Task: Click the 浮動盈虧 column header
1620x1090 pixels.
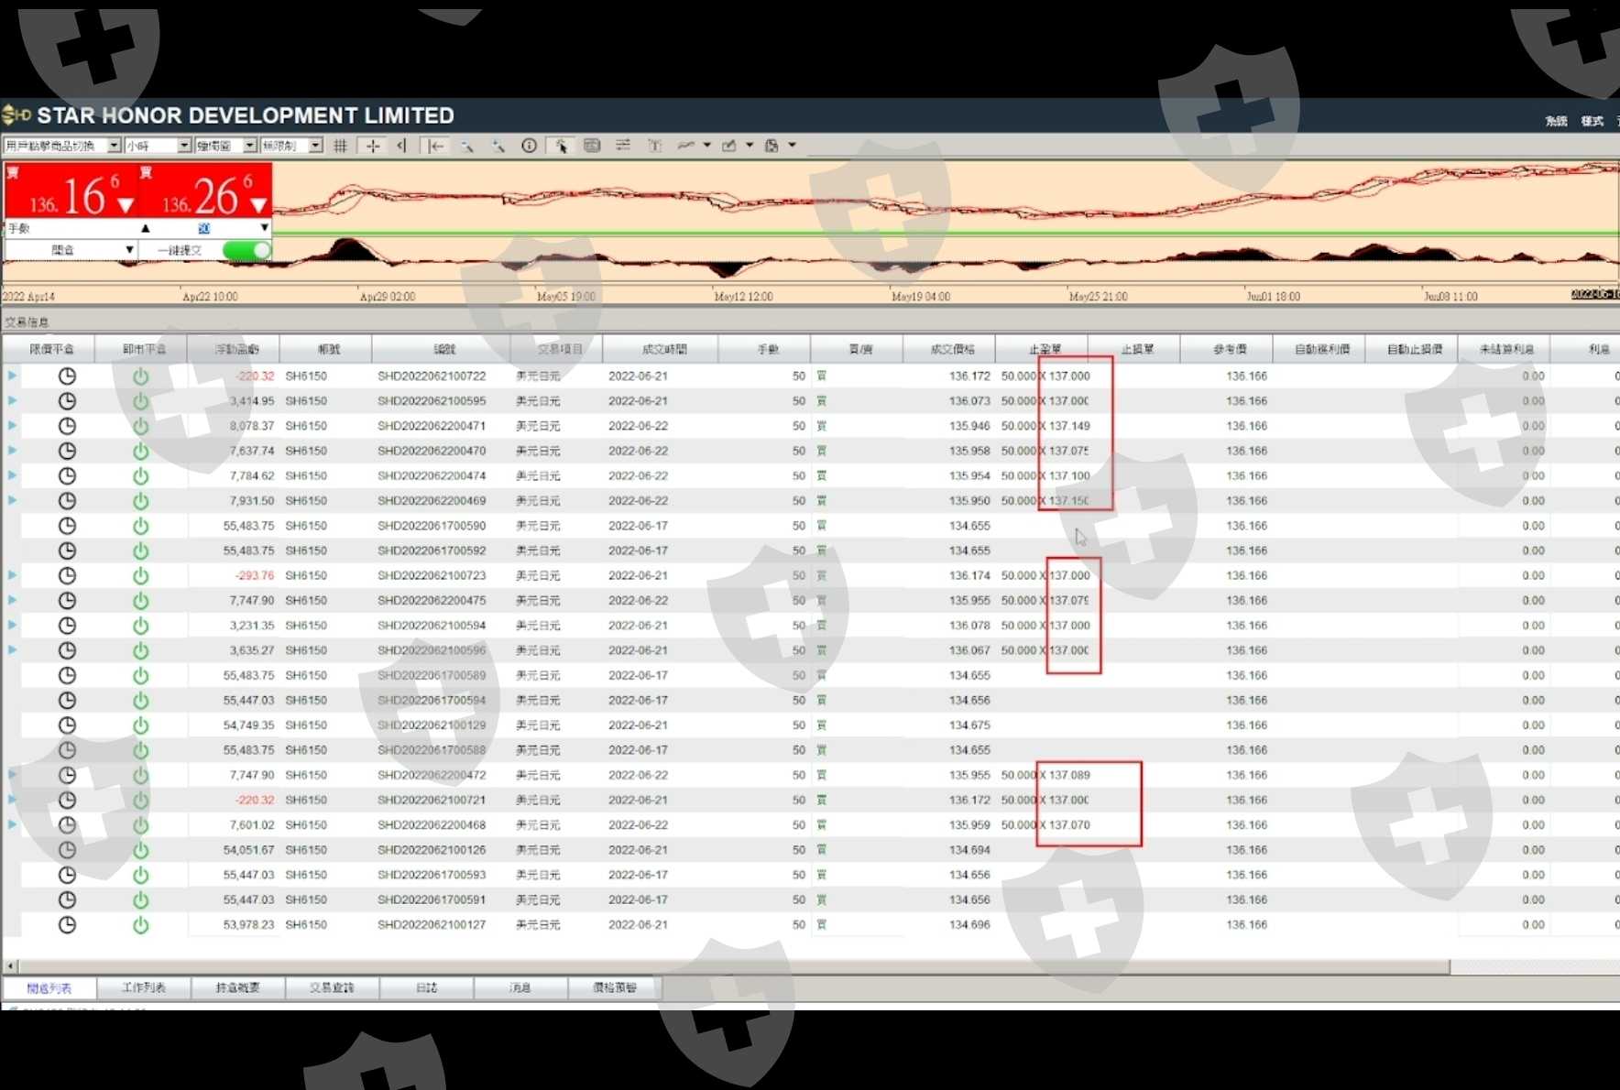Action: [x=235, y=349]
